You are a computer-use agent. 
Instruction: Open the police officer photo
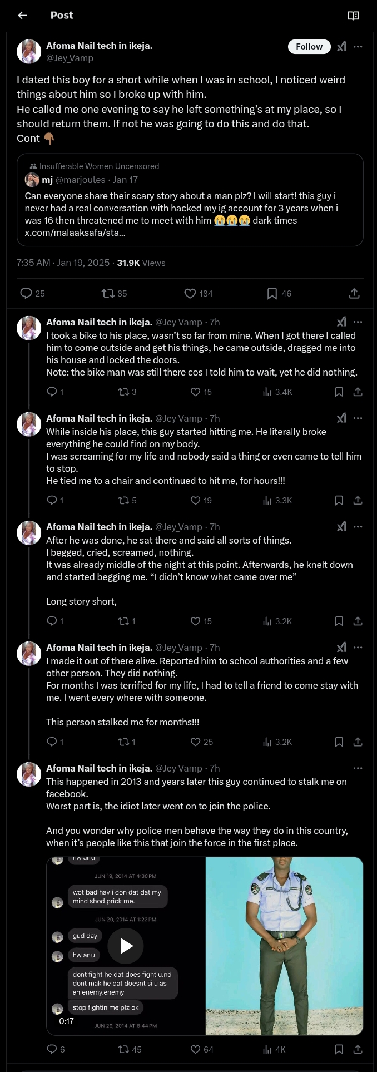pyautogui.click(x=284, y=946)
